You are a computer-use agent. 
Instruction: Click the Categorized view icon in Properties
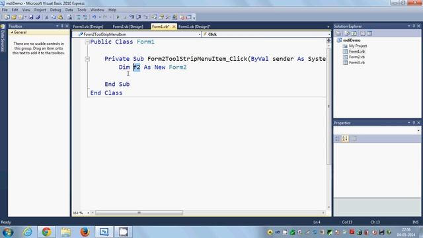tap(338, 139)
